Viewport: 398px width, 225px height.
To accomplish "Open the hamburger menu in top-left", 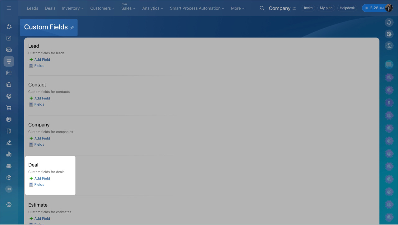I will click(9, 8).
